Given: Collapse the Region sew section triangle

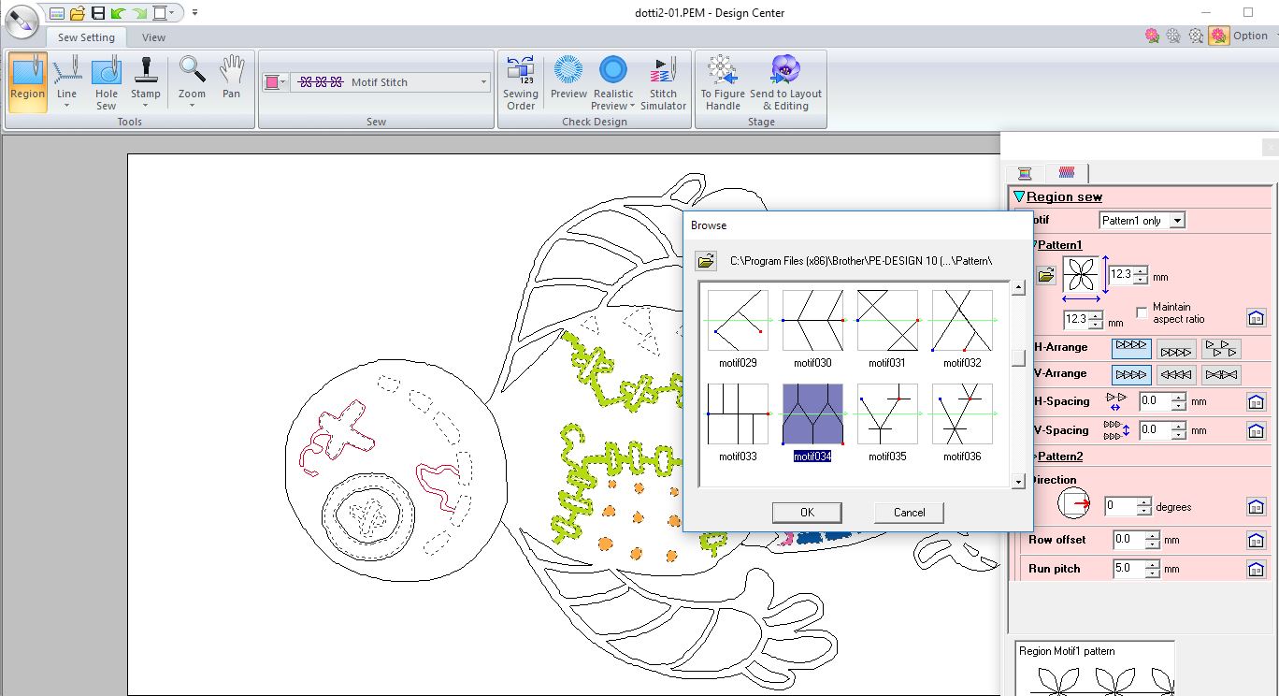Looking at the screenshot, I should coord(1019,196).
